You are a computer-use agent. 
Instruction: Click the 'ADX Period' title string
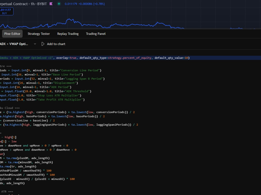tap(60, 87)
